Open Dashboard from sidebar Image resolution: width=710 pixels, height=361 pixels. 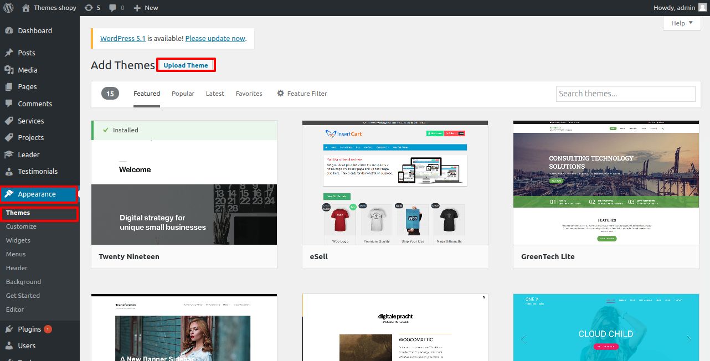(34, 31)
